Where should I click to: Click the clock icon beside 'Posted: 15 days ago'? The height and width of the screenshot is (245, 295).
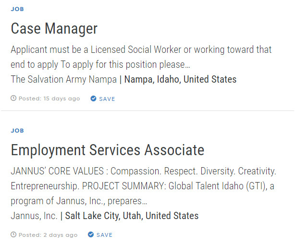click(x=13, y=99)
